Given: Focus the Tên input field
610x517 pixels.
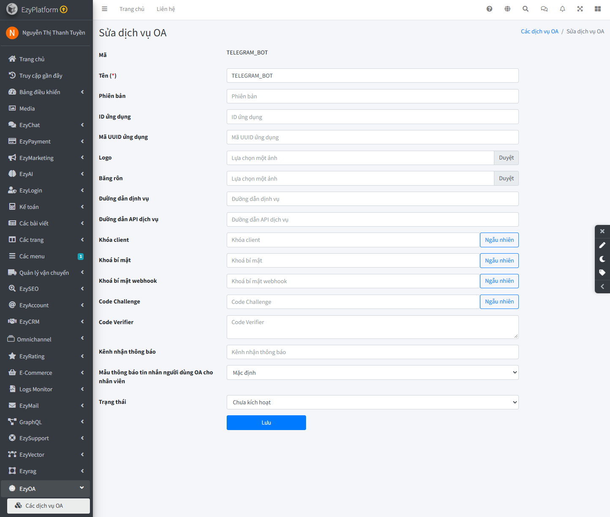Looking at the screenshot, I should point(372,76).
